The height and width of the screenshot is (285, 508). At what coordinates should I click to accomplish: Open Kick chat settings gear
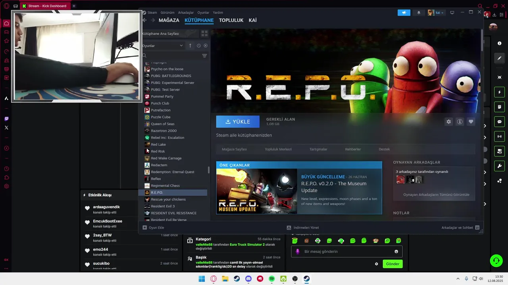377,264
